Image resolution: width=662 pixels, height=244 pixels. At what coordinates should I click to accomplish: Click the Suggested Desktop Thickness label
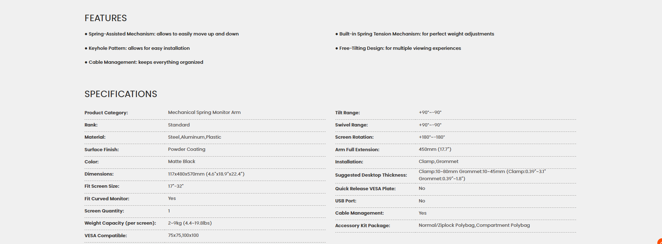pos(371,175)
